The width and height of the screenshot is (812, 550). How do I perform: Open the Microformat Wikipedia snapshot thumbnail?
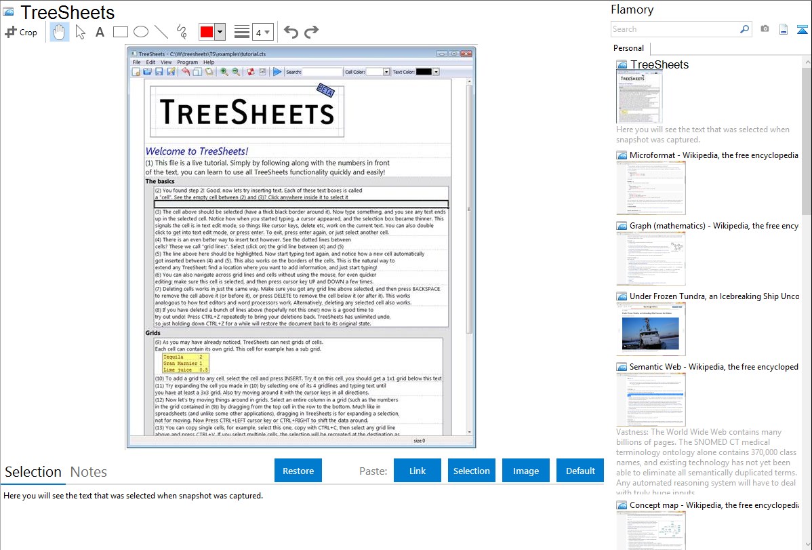[651, 188]
